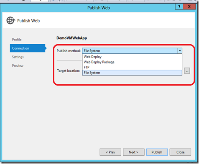
Task: Click the Next > button
Action: 134,152
